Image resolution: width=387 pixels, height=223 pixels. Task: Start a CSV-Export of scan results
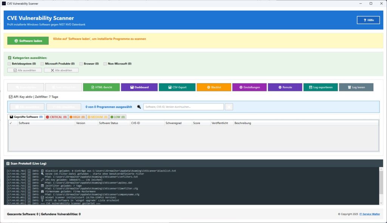coord(177,87)
